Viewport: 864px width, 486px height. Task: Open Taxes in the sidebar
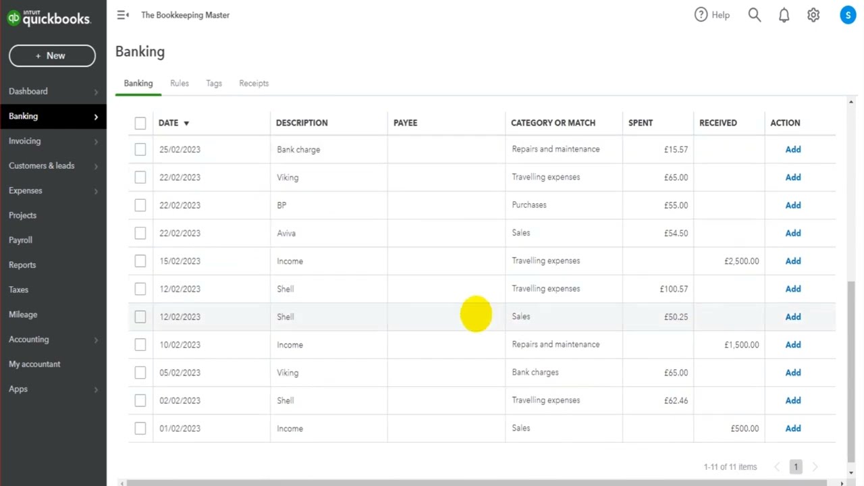[18, 290]
